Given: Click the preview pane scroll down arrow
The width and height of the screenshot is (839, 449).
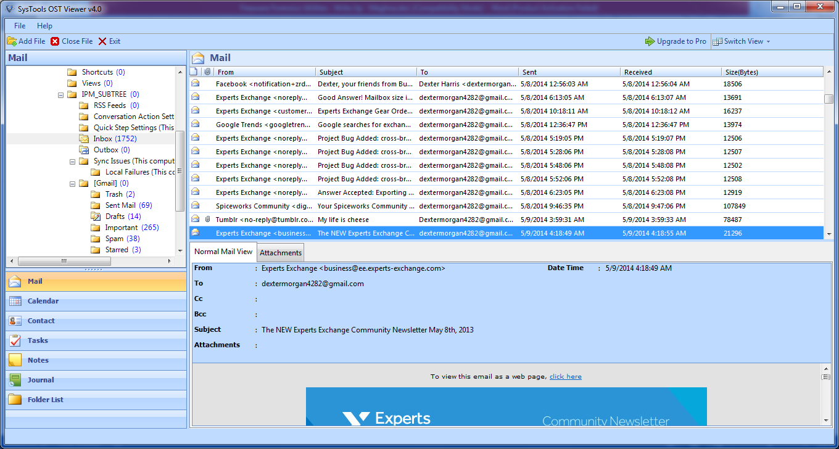Looking at the screenshot, I should (x=827, y=420).
